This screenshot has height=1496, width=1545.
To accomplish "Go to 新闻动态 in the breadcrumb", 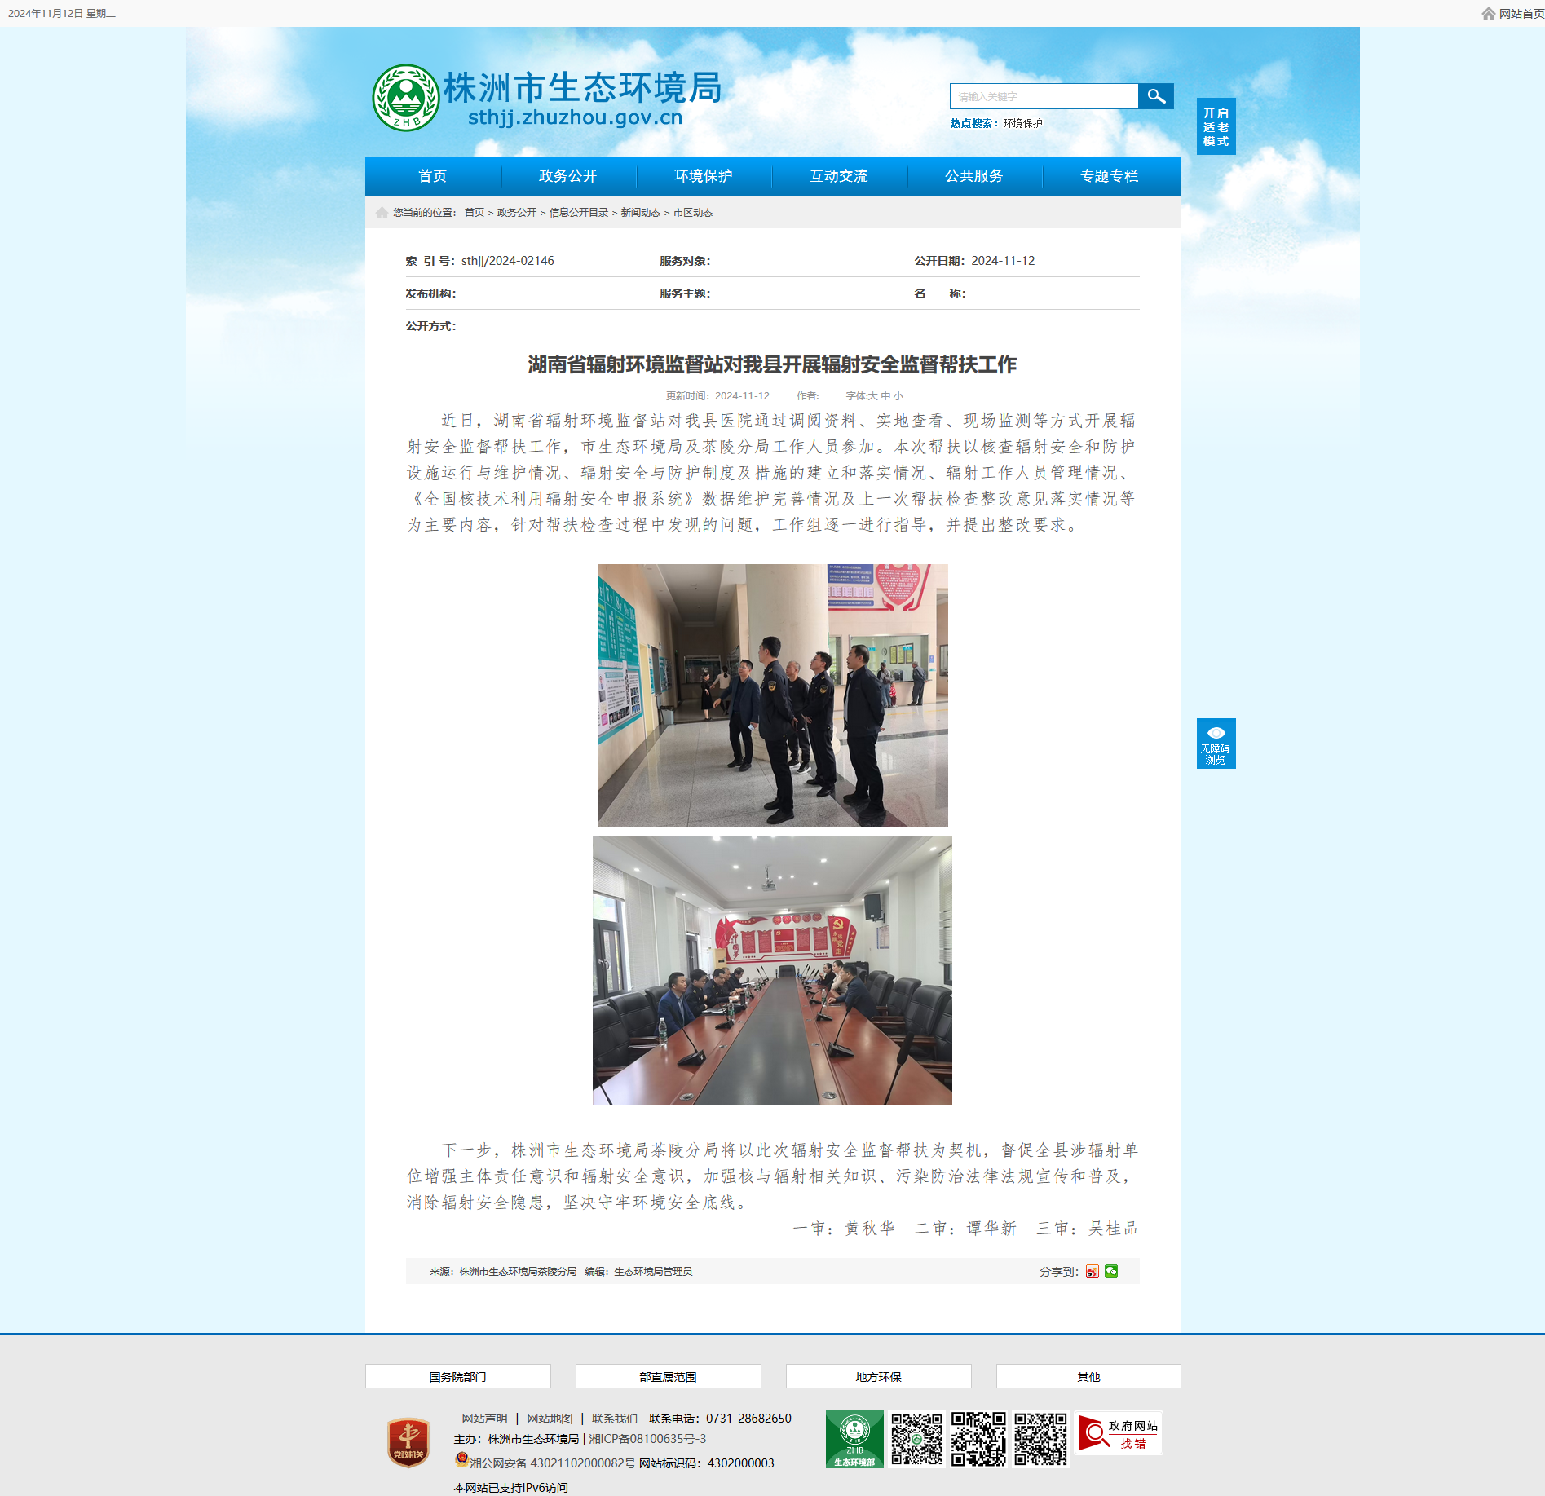I will (x=640, y=213).
